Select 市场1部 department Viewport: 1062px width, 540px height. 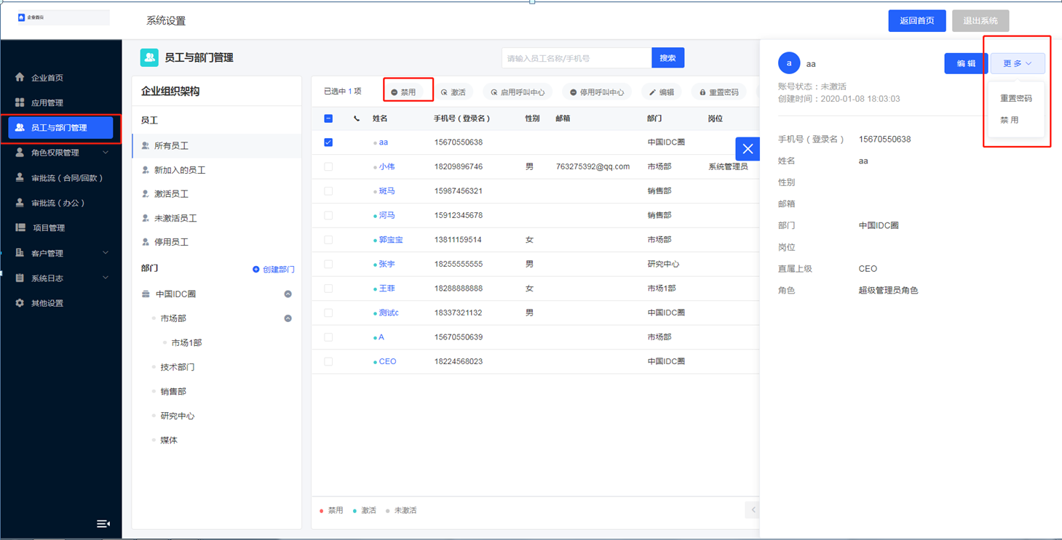(x=186, y=343)
